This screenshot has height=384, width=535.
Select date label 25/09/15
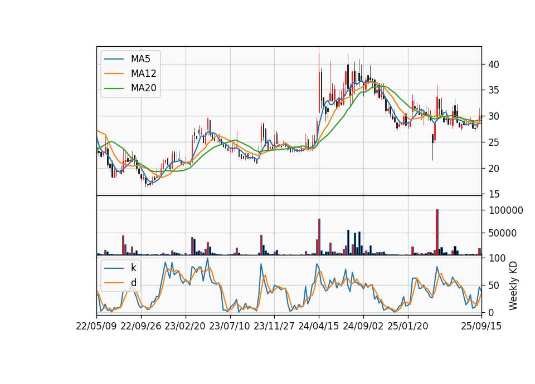pos(481,326)
